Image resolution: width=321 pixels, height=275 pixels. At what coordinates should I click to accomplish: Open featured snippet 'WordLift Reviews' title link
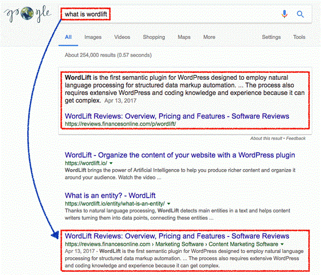177,116
